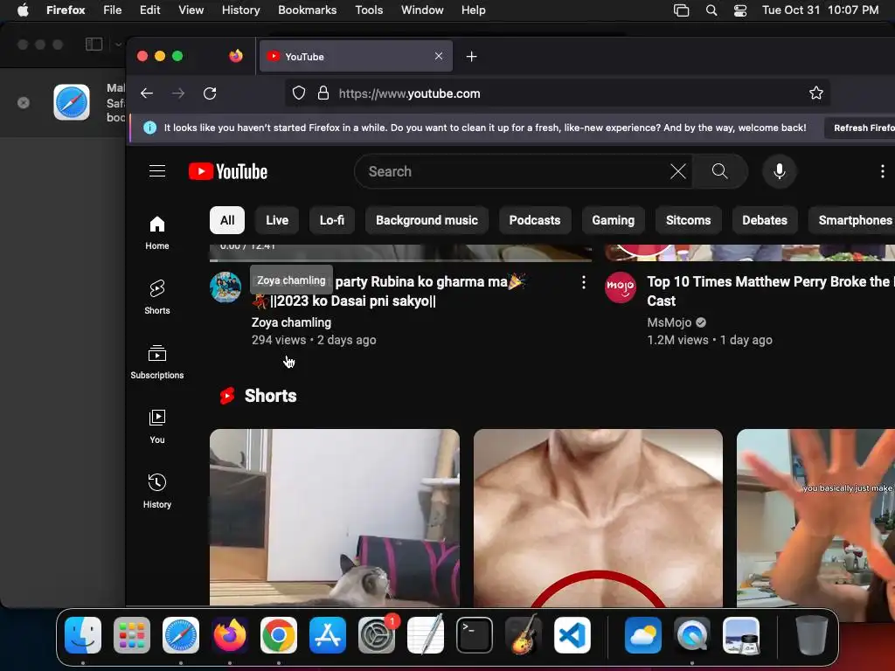Open History in YouTube sidebar
This screenshot has height=671, width=895.
pos(157,491)
